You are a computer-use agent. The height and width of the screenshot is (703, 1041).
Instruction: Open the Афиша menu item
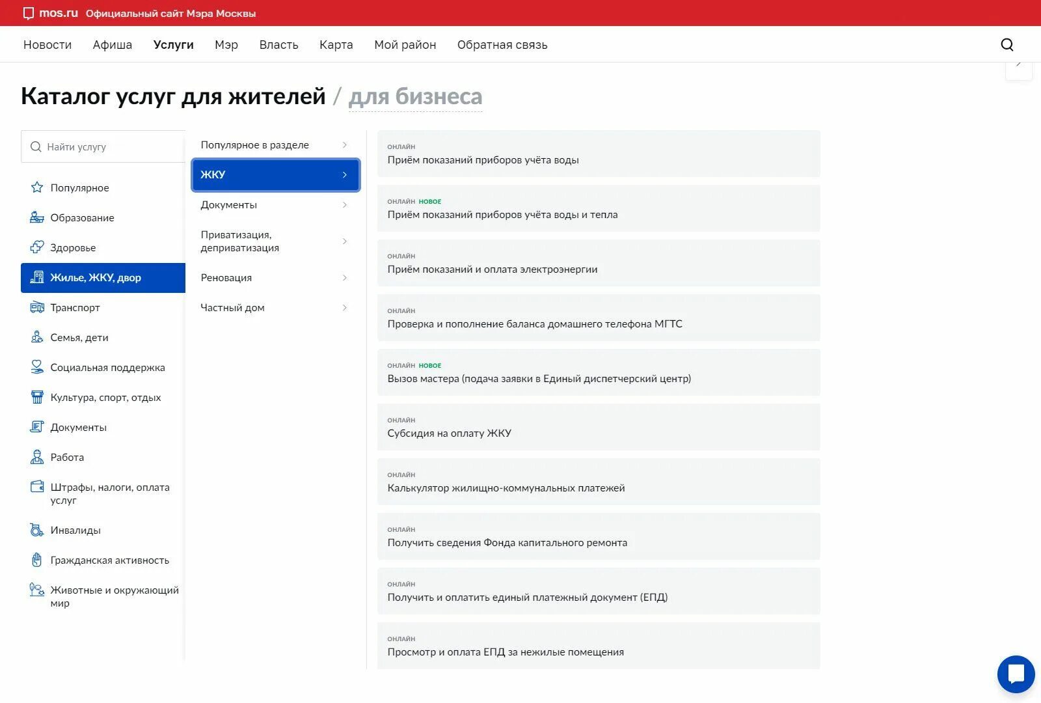coord(113,44)
